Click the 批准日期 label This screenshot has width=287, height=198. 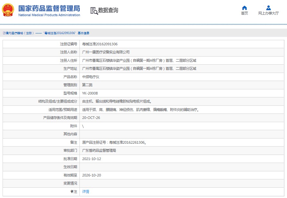pos(70,159)
